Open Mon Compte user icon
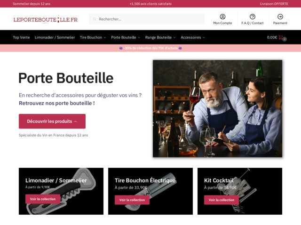Image resolution: width=301 pixels, height=225 pixels. coord(222,17)
